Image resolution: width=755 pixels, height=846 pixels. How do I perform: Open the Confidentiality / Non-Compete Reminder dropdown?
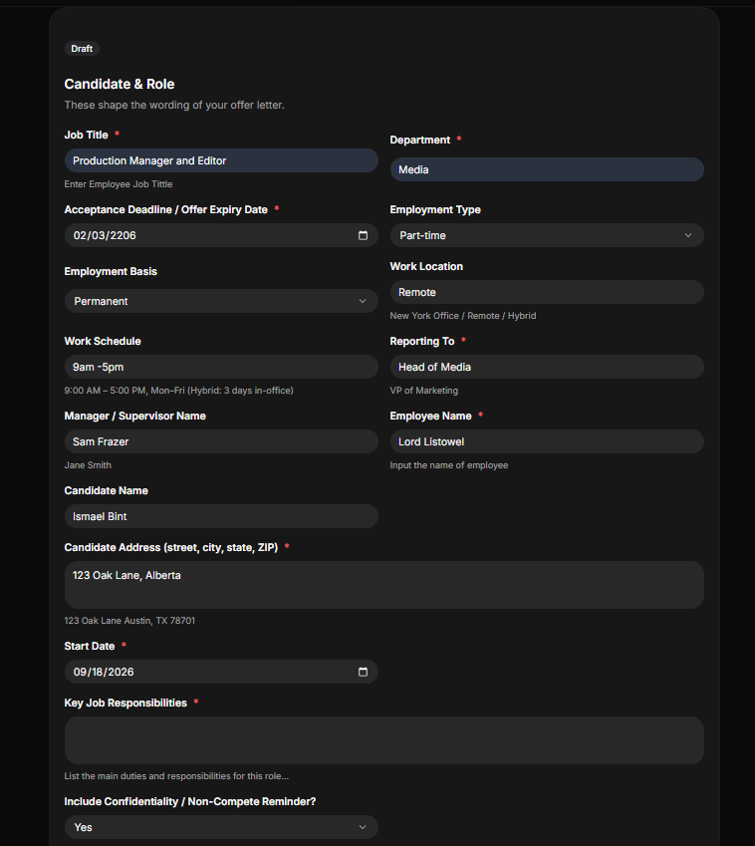point(221,827)
